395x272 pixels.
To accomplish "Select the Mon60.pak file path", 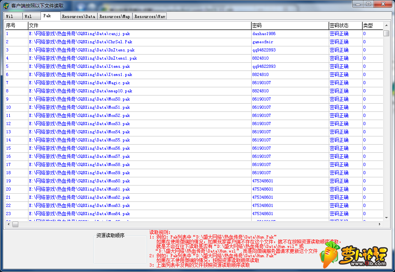I will [x=79, y=181].
